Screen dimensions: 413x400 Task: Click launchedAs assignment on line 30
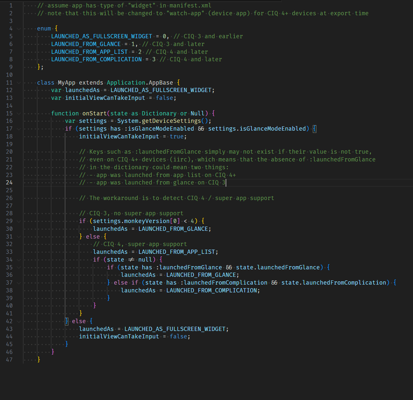110,229
